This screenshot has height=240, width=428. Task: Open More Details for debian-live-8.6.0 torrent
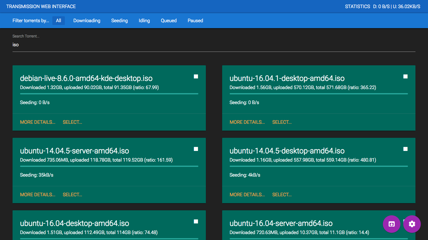38,122
